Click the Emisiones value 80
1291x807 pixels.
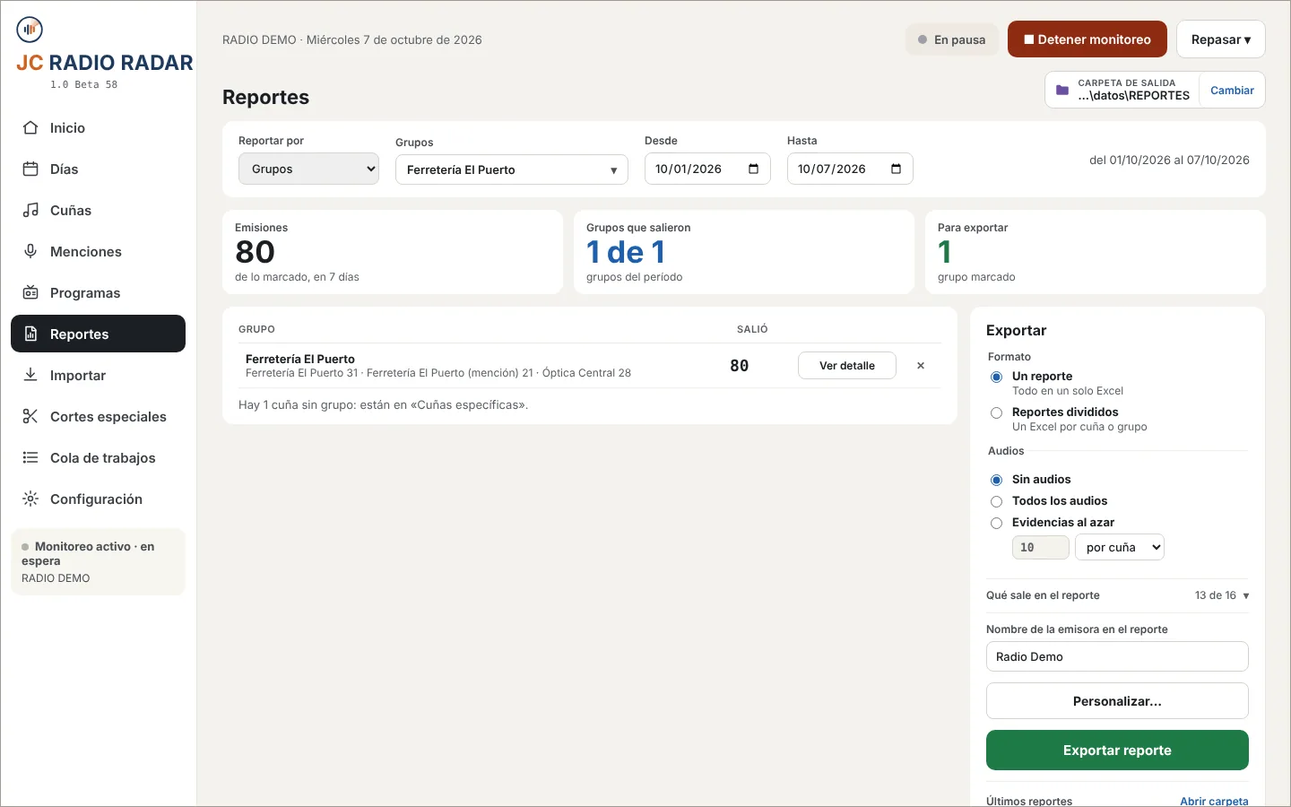tap(255, 252)
